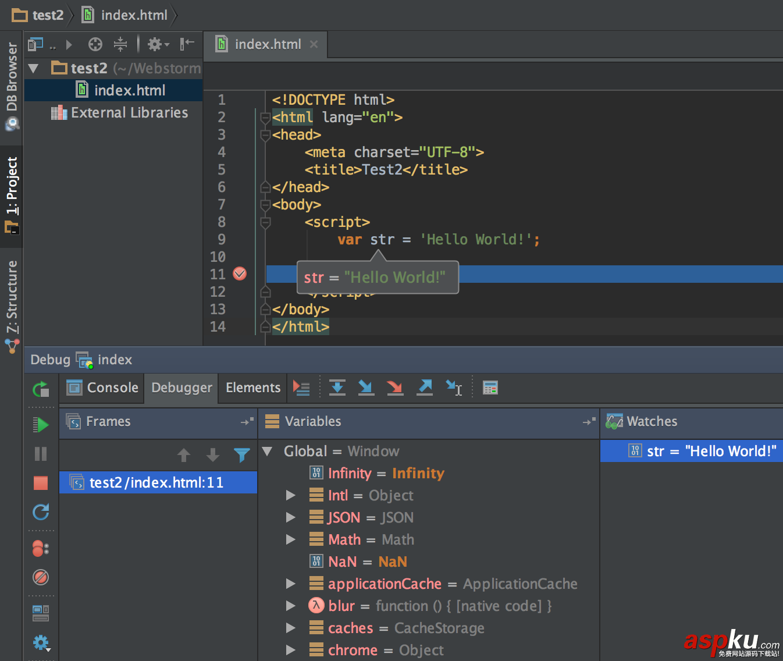Fold the body tag on line 7
Image resolution: width=783 pixels, height=661 pixels.
click(x=265, y=205)
